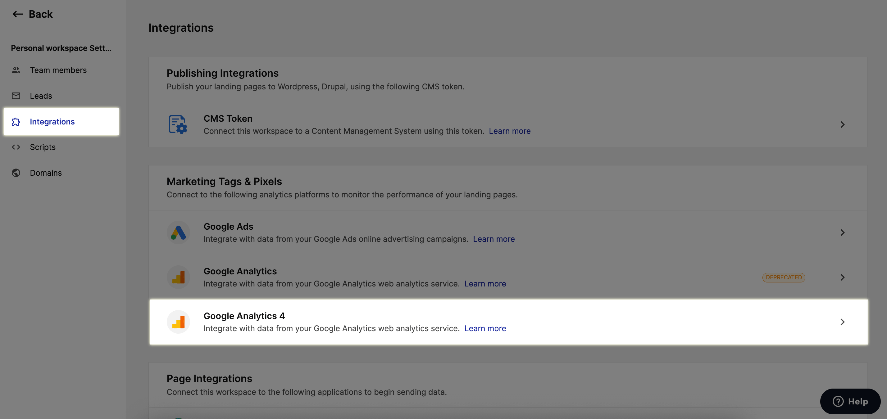The width and height of the screenshot is (887, 419).
Task: Click the Google Analytics deprecated title text
Action: point(240,272)
